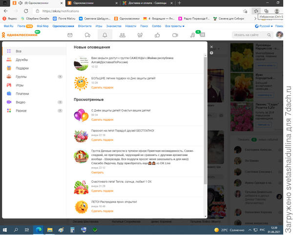Click the flower basket notification image
The width and height of the screenshot is (293, 235).
point(81,136)
